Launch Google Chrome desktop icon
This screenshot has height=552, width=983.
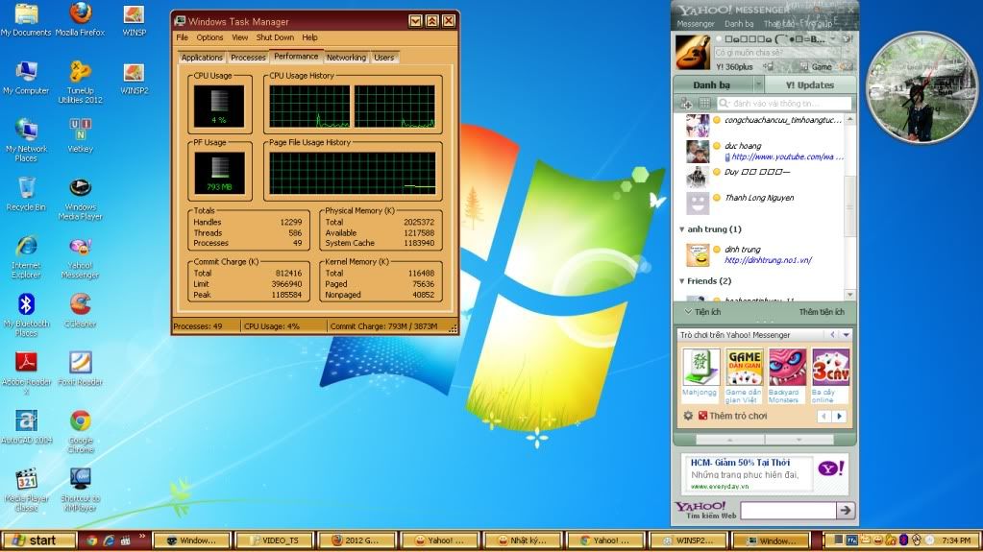click(81, 432)
